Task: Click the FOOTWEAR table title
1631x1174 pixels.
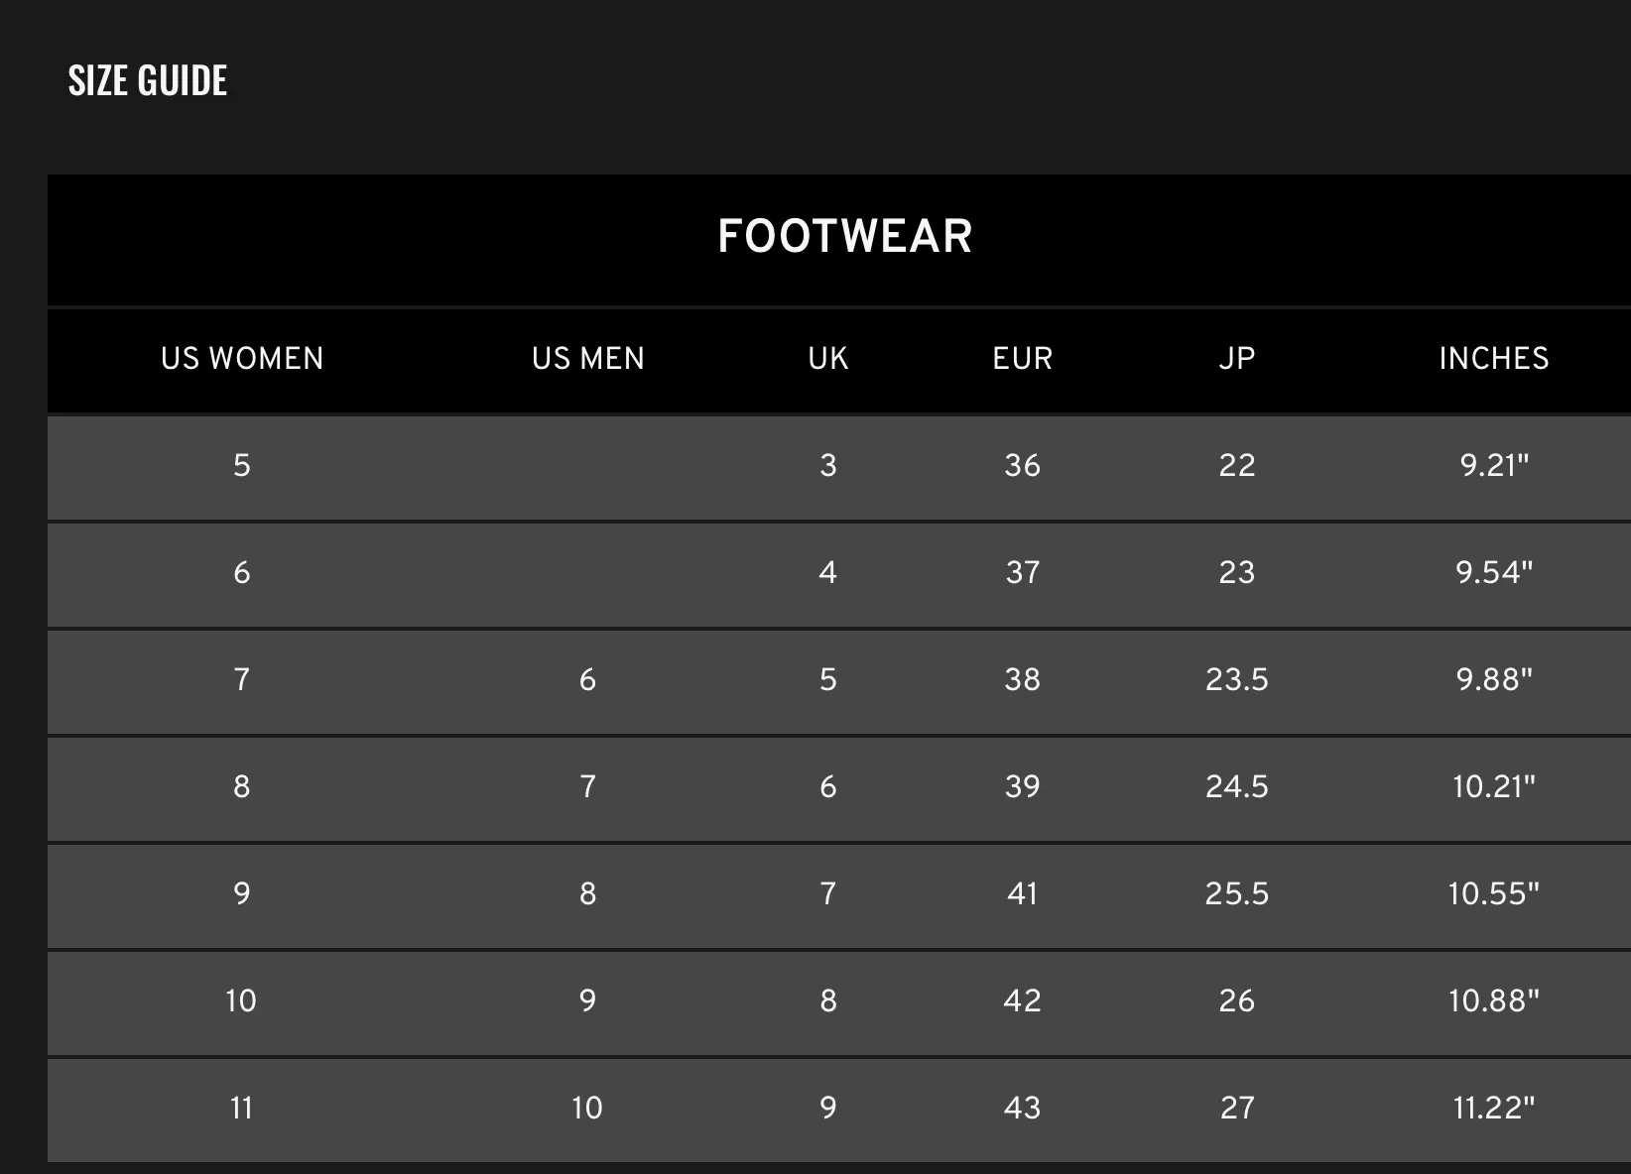Action: 845,236
